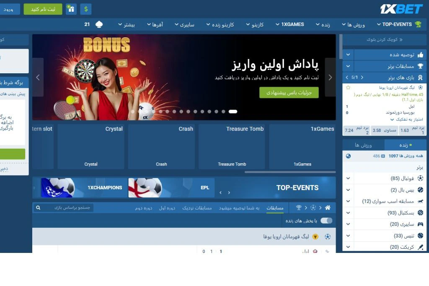Click the tennis ball icon in sports list

pyautogui.click(x=421, y=235)
